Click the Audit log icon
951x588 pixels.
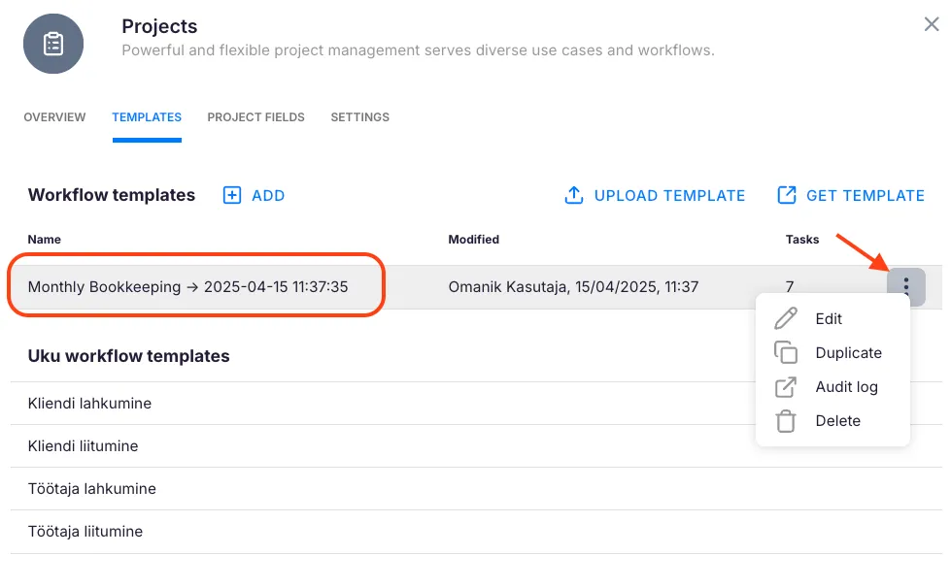pyautogui.click(x=785, y=387)
